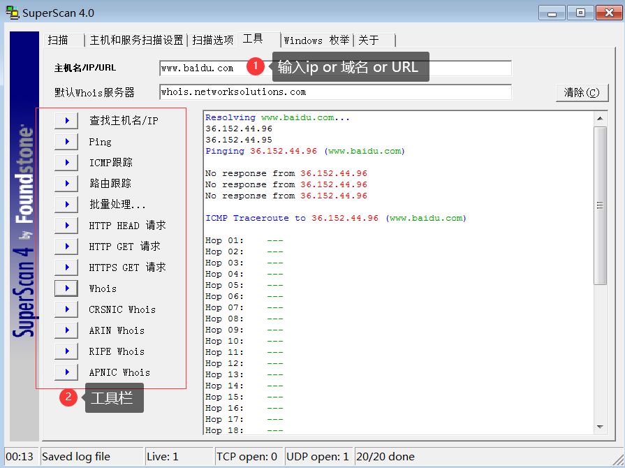Run the 查找主机名/IP lookup arrow button
The height and width of the screenshot is (468, 625).
coord(66,120)
